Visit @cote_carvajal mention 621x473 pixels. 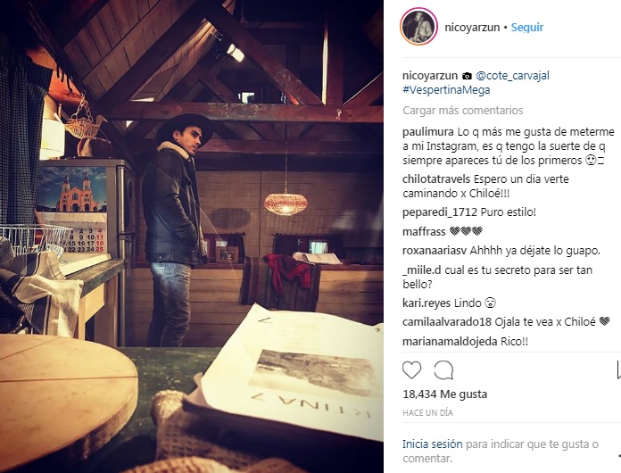point(512,75)
